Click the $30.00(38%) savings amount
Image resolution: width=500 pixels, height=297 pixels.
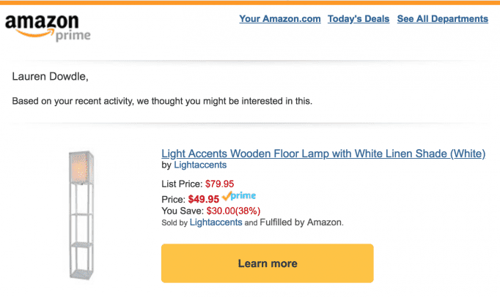(x=233, y=211)
